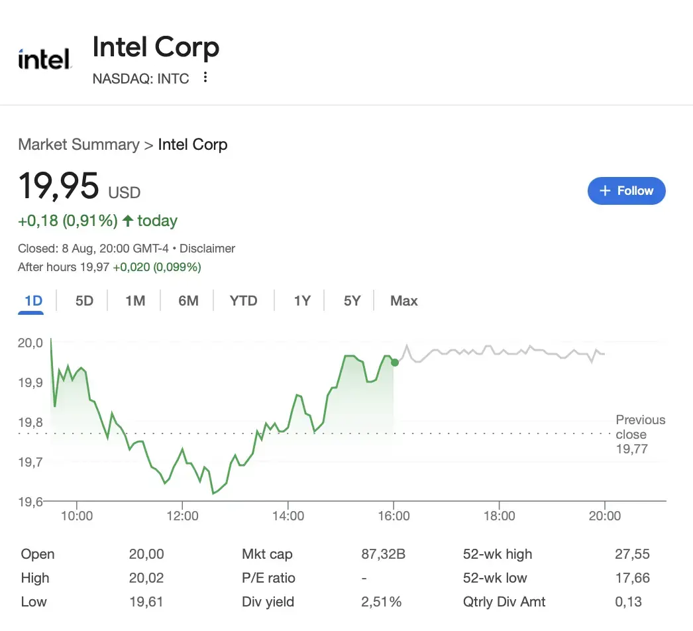Select the 1M timeframe

click(x=135, y=300)
